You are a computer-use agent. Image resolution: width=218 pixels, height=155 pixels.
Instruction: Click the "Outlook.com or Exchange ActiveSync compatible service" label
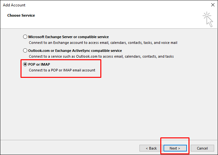click(75, 51)
